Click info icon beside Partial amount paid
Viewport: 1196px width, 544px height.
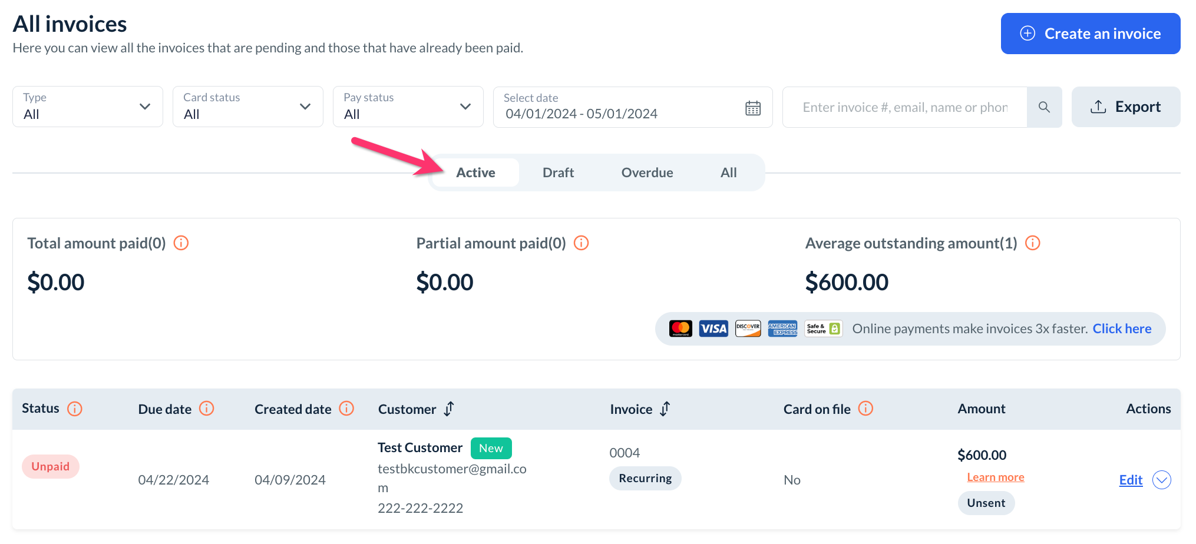point(581,243)
